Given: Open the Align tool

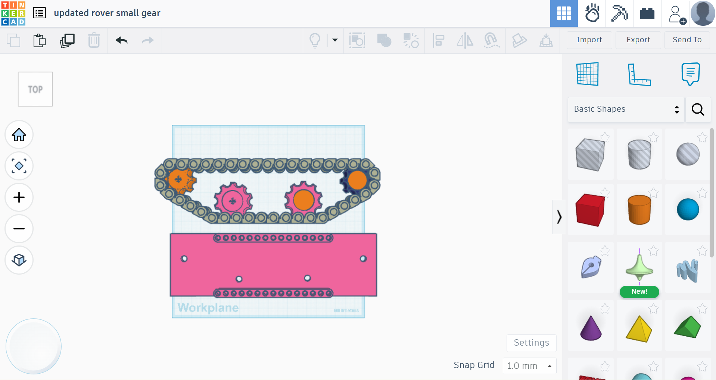Looking at the screenshot, I should [438, 40].
